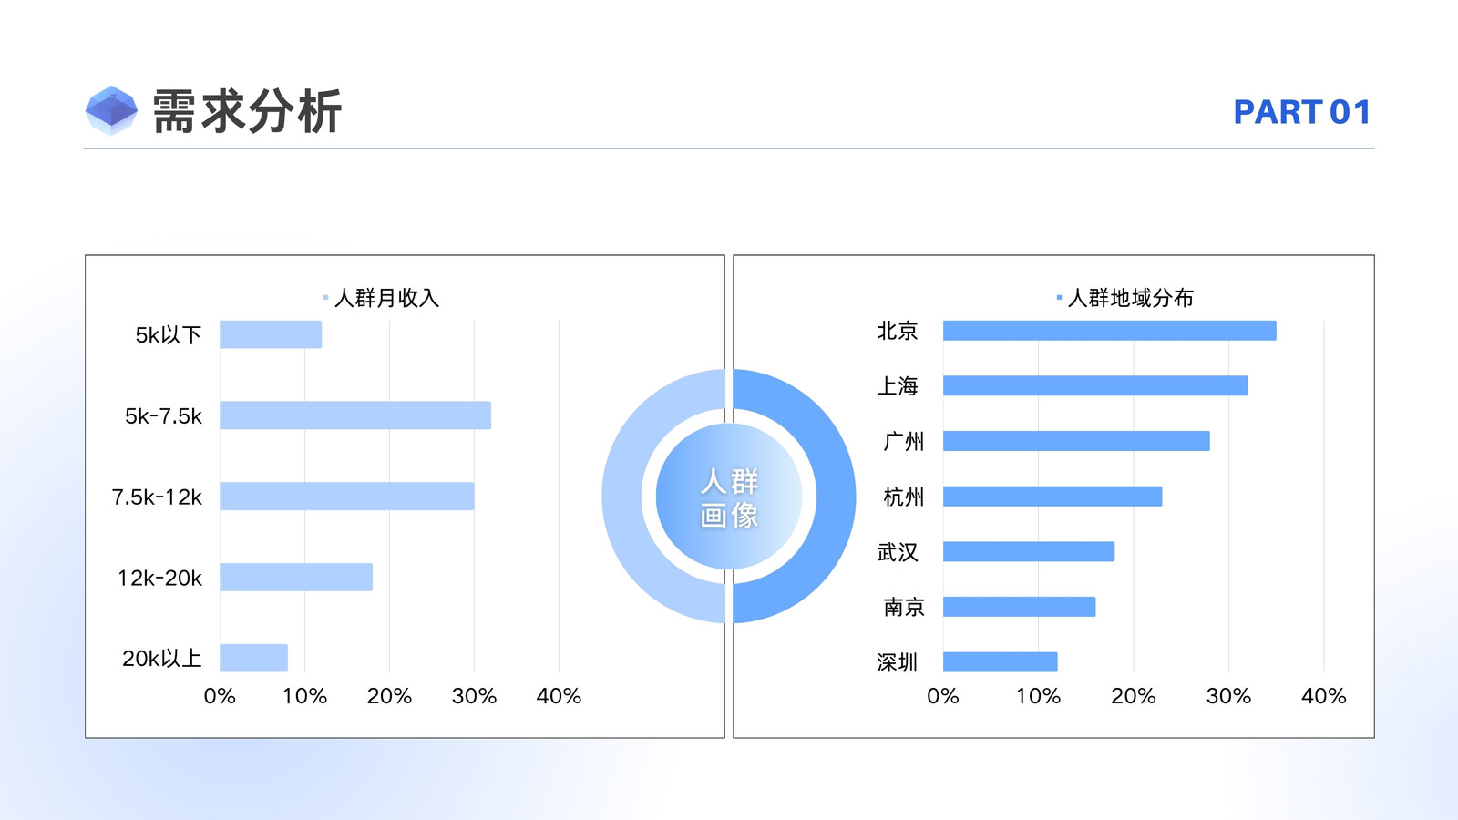Viewport: 1458px width, 820px height.
Task: Select the 人群月收入 legend marker
Action: [x=325, y=298]
